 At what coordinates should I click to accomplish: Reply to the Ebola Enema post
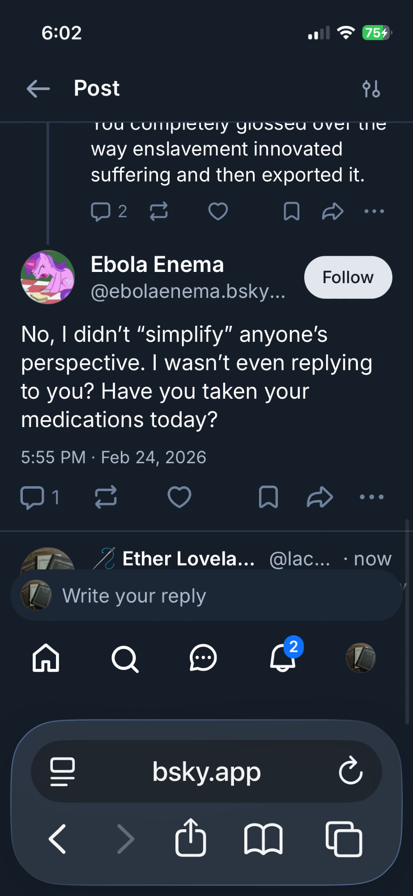tap(33, 497)
